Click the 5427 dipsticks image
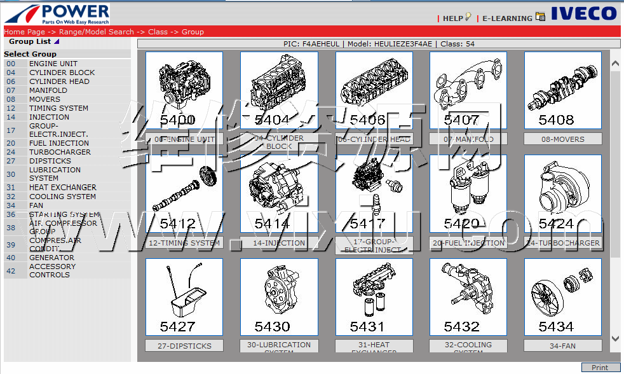 click(x=184, y=296)
